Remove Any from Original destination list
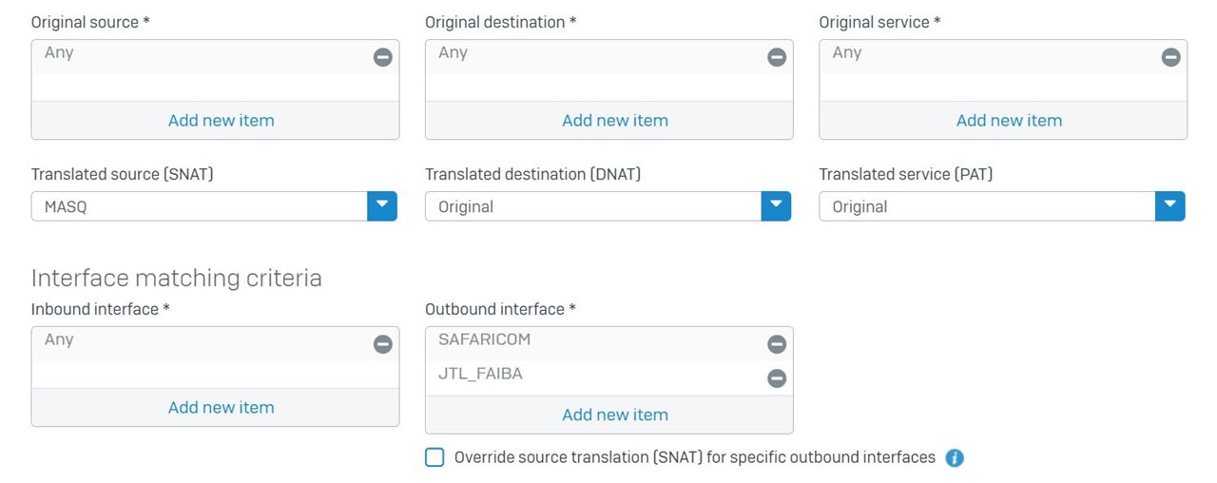The image size is (1217, 483). coord(777,57)
